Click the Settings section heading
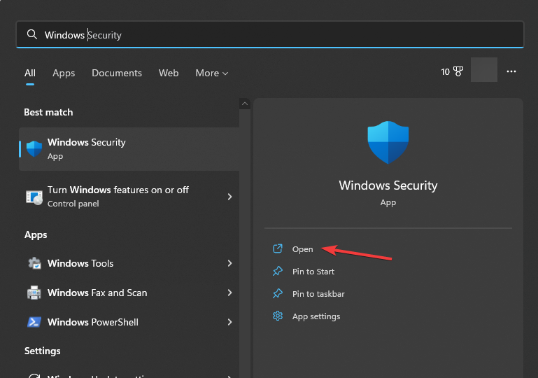This screenshot has width=538, height=378. pos(42,351)
